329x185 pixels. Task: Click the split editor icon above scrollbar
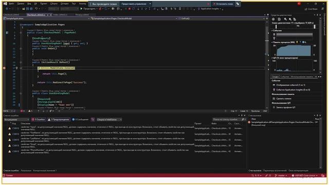pos(267,18)
